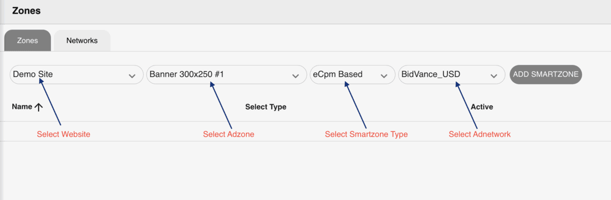The width and height of the screenshot is (611, 200).
Task: Expand the BidVance_USD adnetwork selector
Action: pyautogui.click(x=452, y=75)
